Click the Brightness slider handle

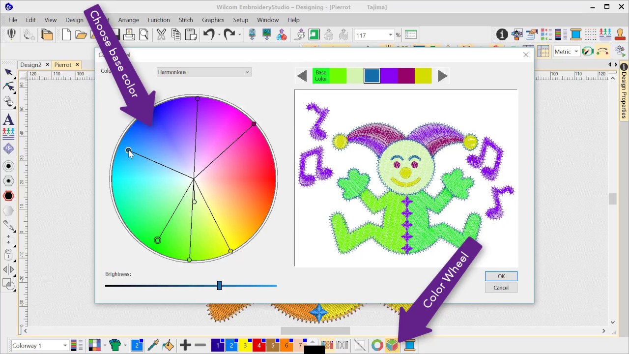click(219, 286)
